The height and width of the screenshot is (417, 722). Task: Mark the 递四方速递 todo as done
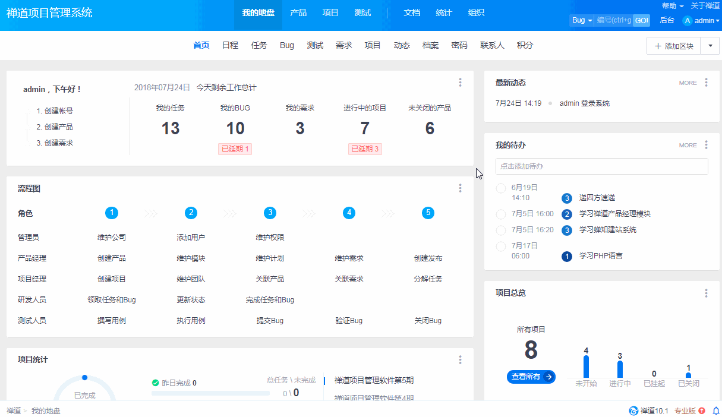point(500,189)
